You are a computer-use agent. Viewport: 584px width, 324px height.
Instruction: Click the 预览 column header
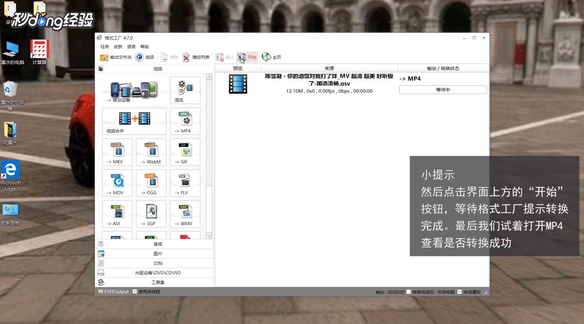(238, 68)
